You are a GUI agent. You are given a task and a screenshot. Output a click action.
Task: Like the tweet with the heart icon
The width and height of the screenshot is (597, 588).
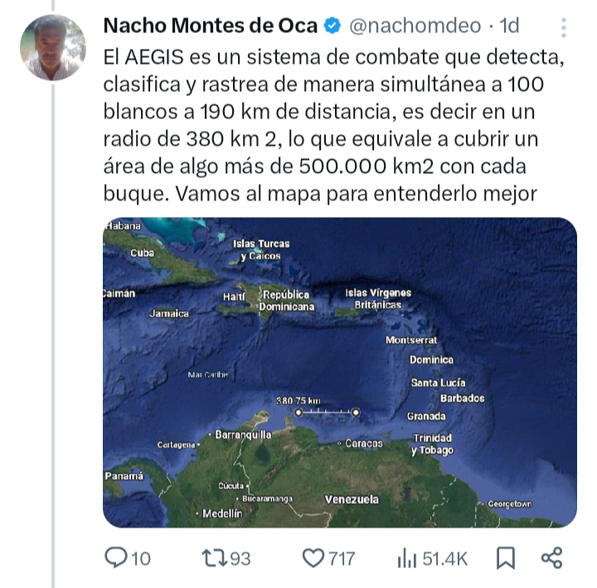(x=313, y=558)
